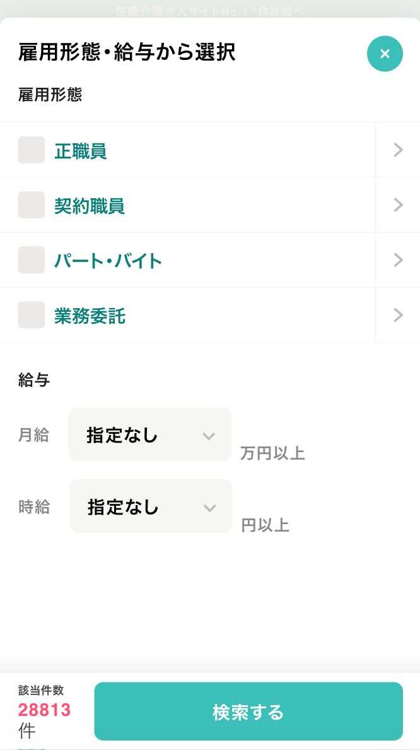Expand 業務委託 sub-options with the chevron

click(x=397, y=314)
